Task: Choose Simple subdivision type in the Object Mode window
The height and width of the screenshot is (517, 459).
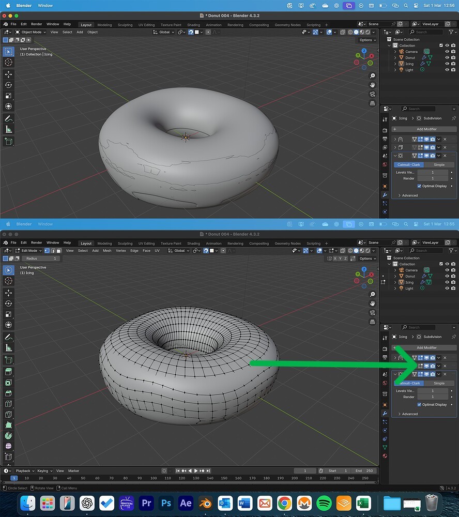Action: point(439,164)
